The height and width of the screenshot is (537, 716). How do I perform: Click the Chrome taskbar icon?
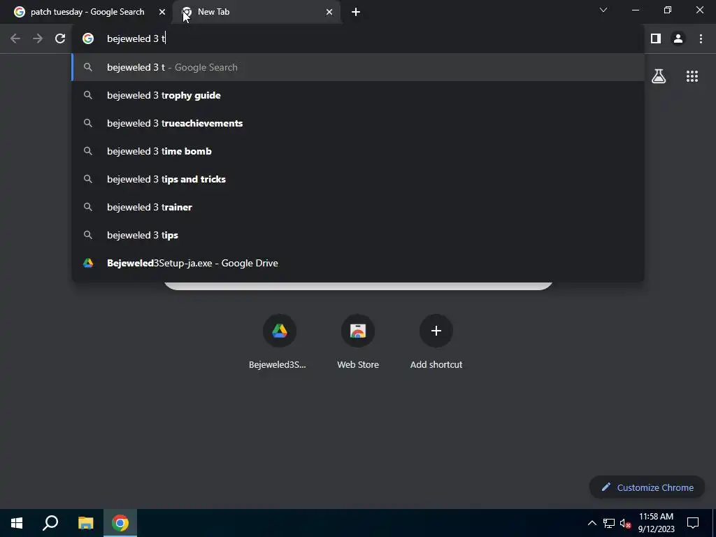(x=120, y=523)
